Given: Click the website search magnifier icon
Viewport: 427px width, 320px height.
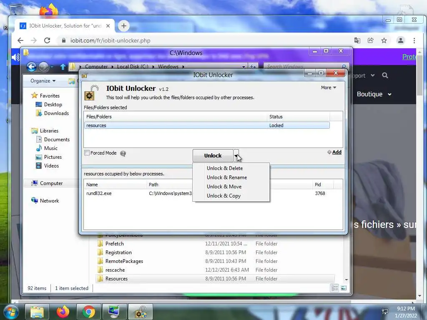Looking at the screenshot, I should point(385,75).
